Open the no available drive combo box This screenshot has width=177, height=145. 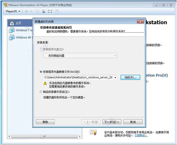tap(80, 56)
